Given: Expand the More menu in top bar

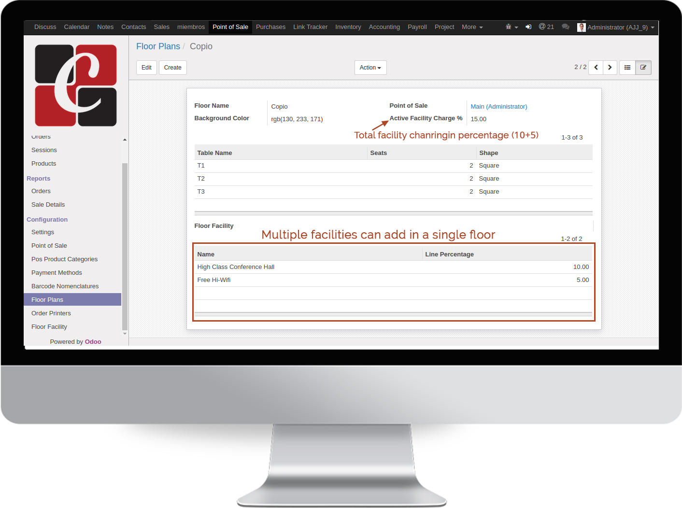Looking at the screenshot, I should click(472, 27).
